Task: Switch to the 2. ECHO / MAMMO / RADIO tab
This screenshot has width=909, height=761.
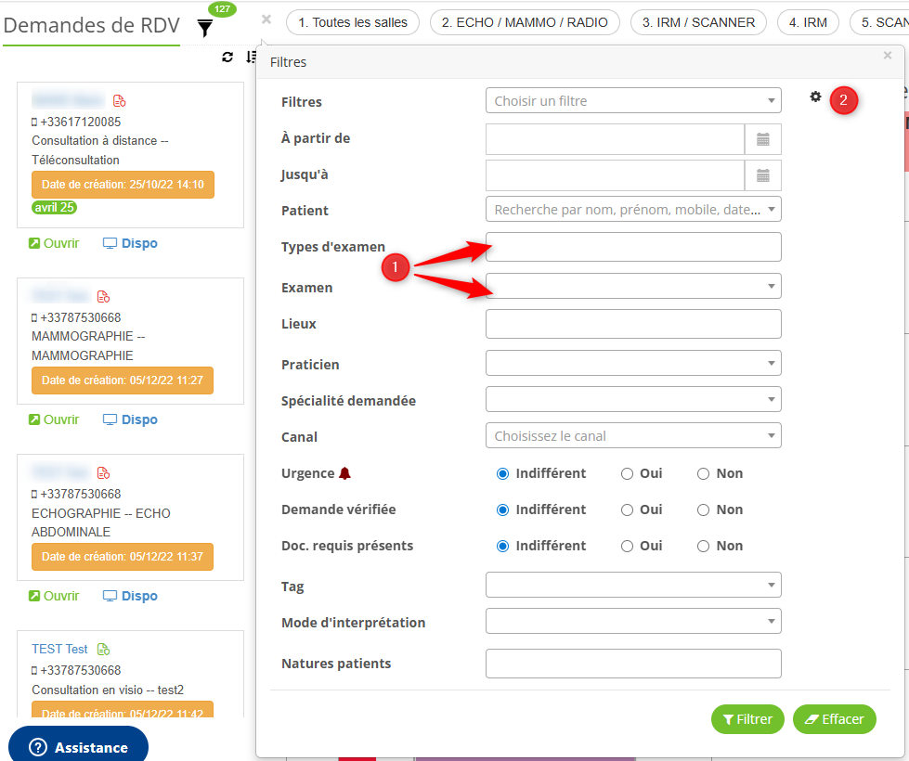Action: [x=525, y=22]
